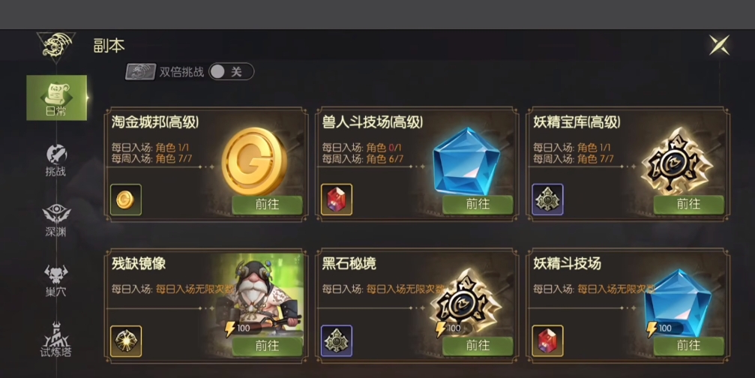This screenshot has width=755, height=378.
Task: Select the 日常 daily tab
Action: (x=57, y=97)
